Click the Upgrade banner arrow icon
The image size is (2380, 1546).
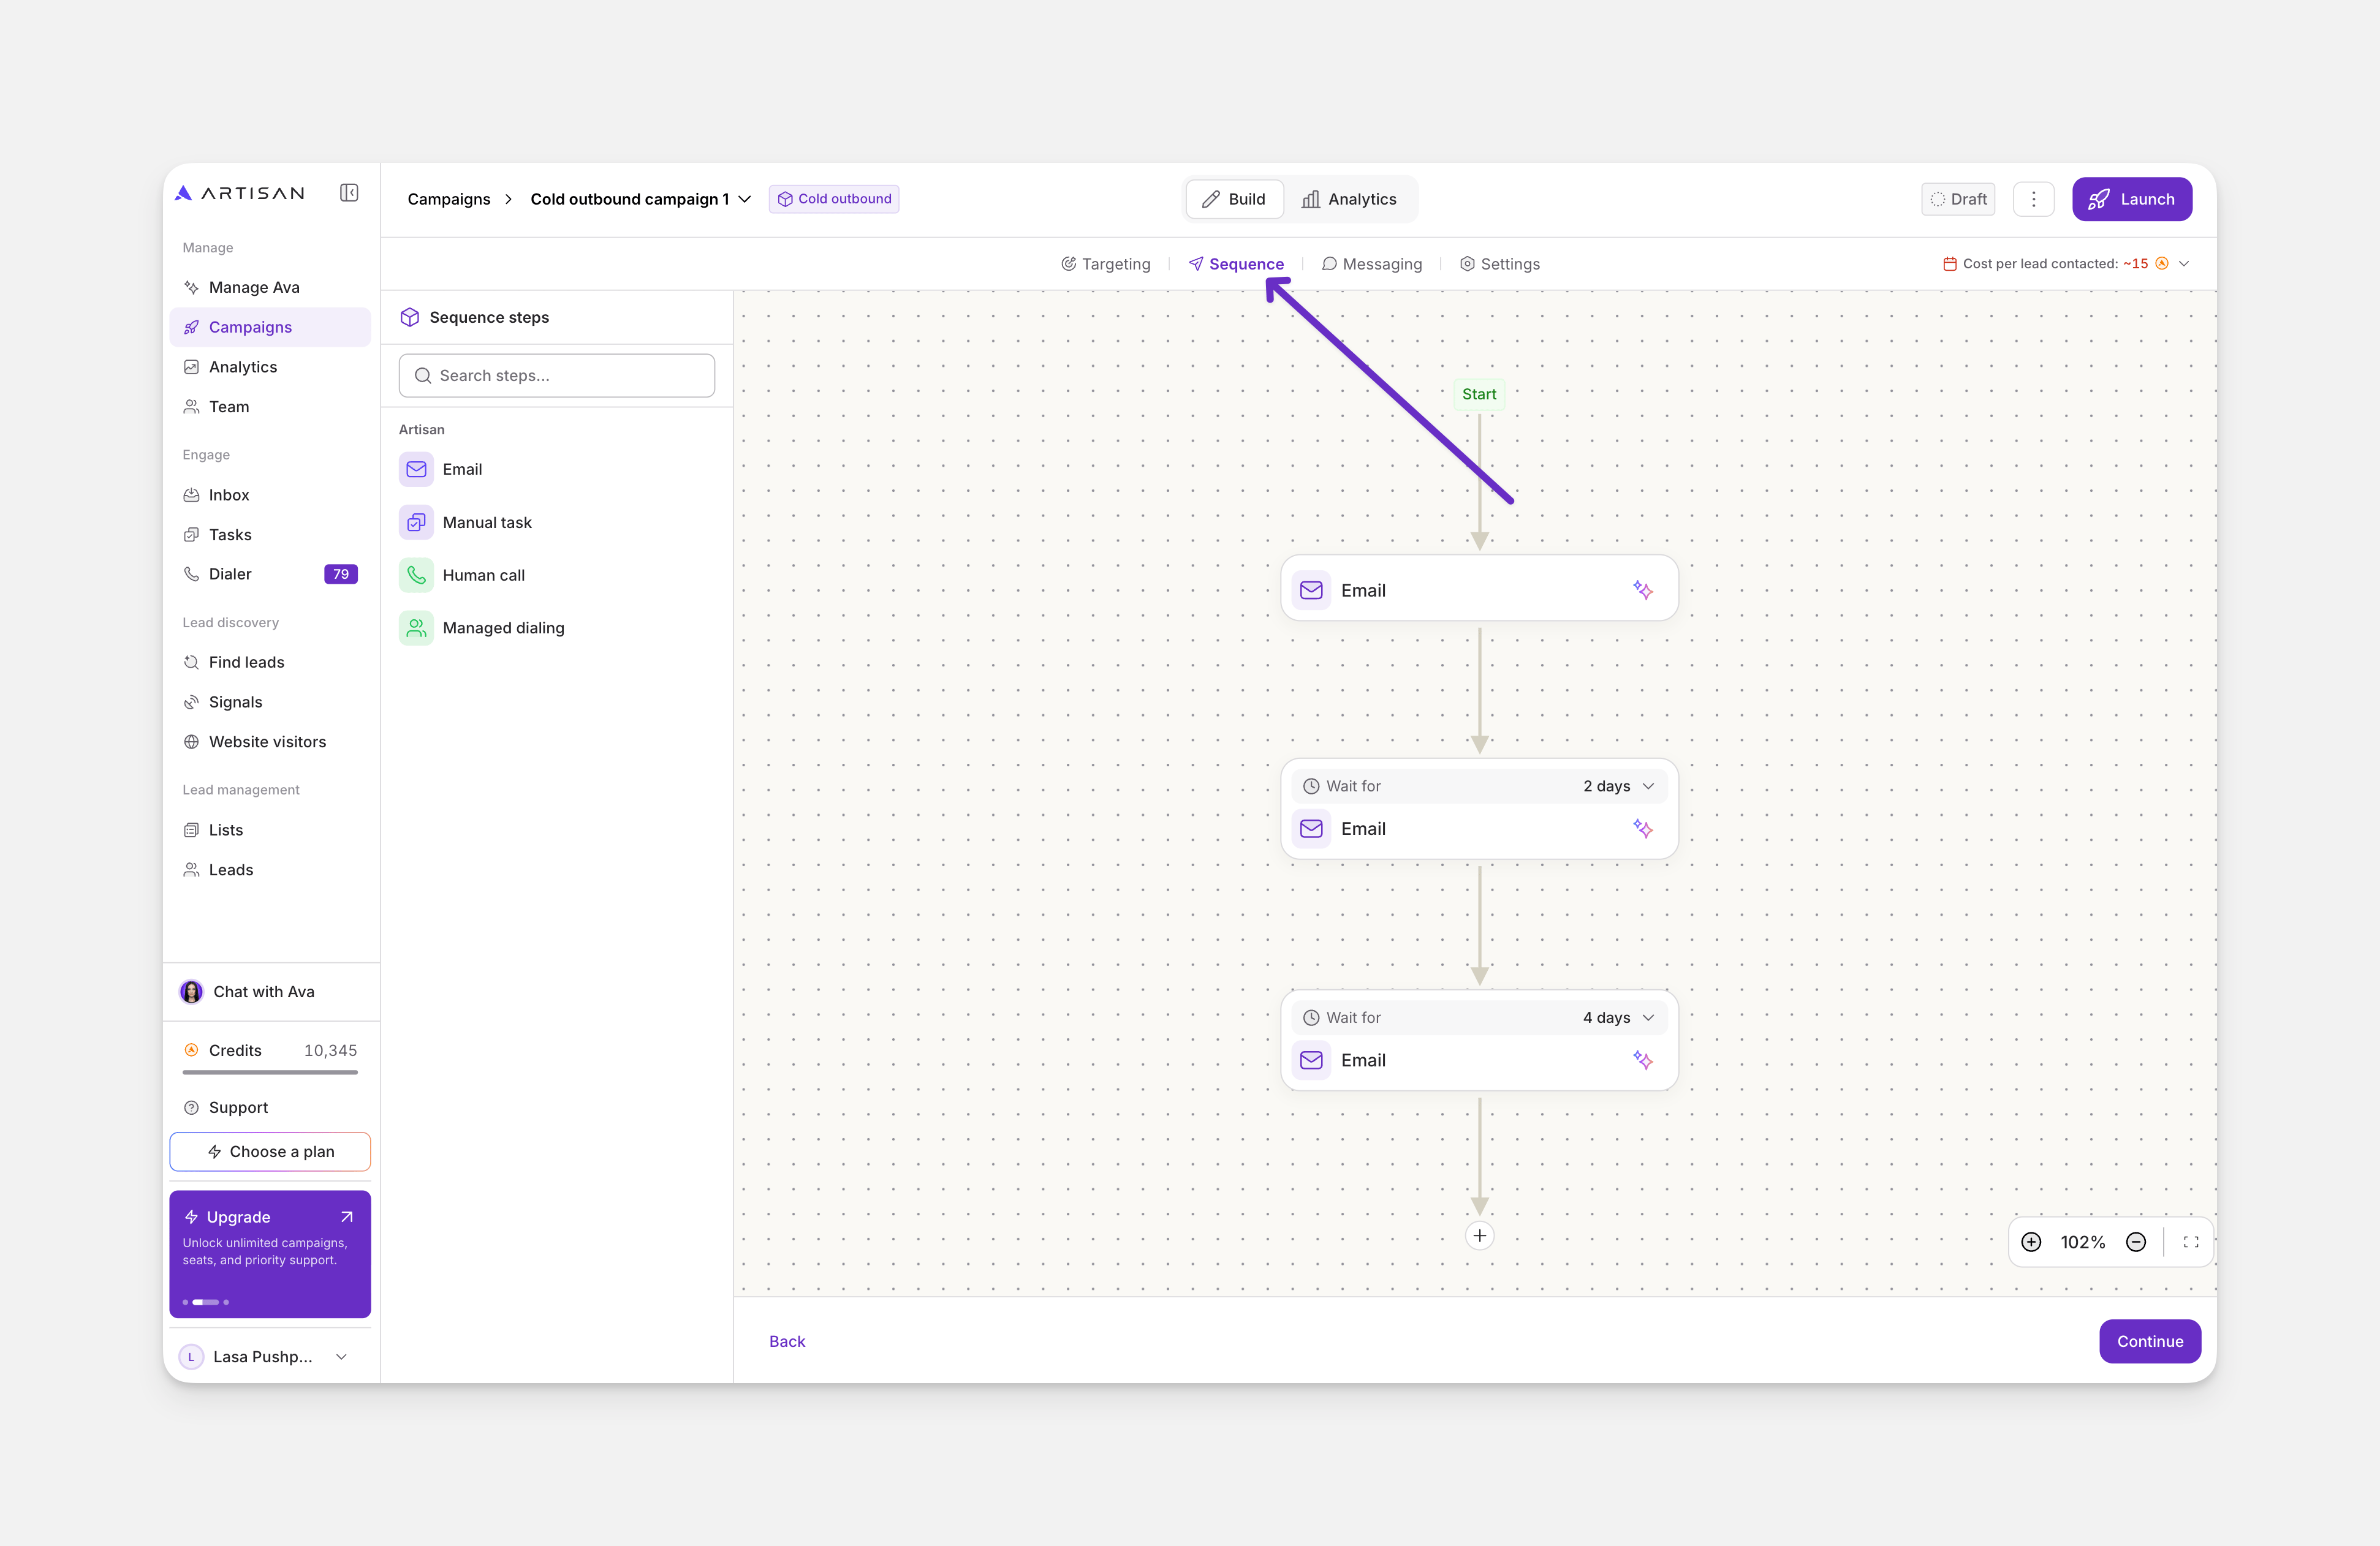coord(347,1217)
